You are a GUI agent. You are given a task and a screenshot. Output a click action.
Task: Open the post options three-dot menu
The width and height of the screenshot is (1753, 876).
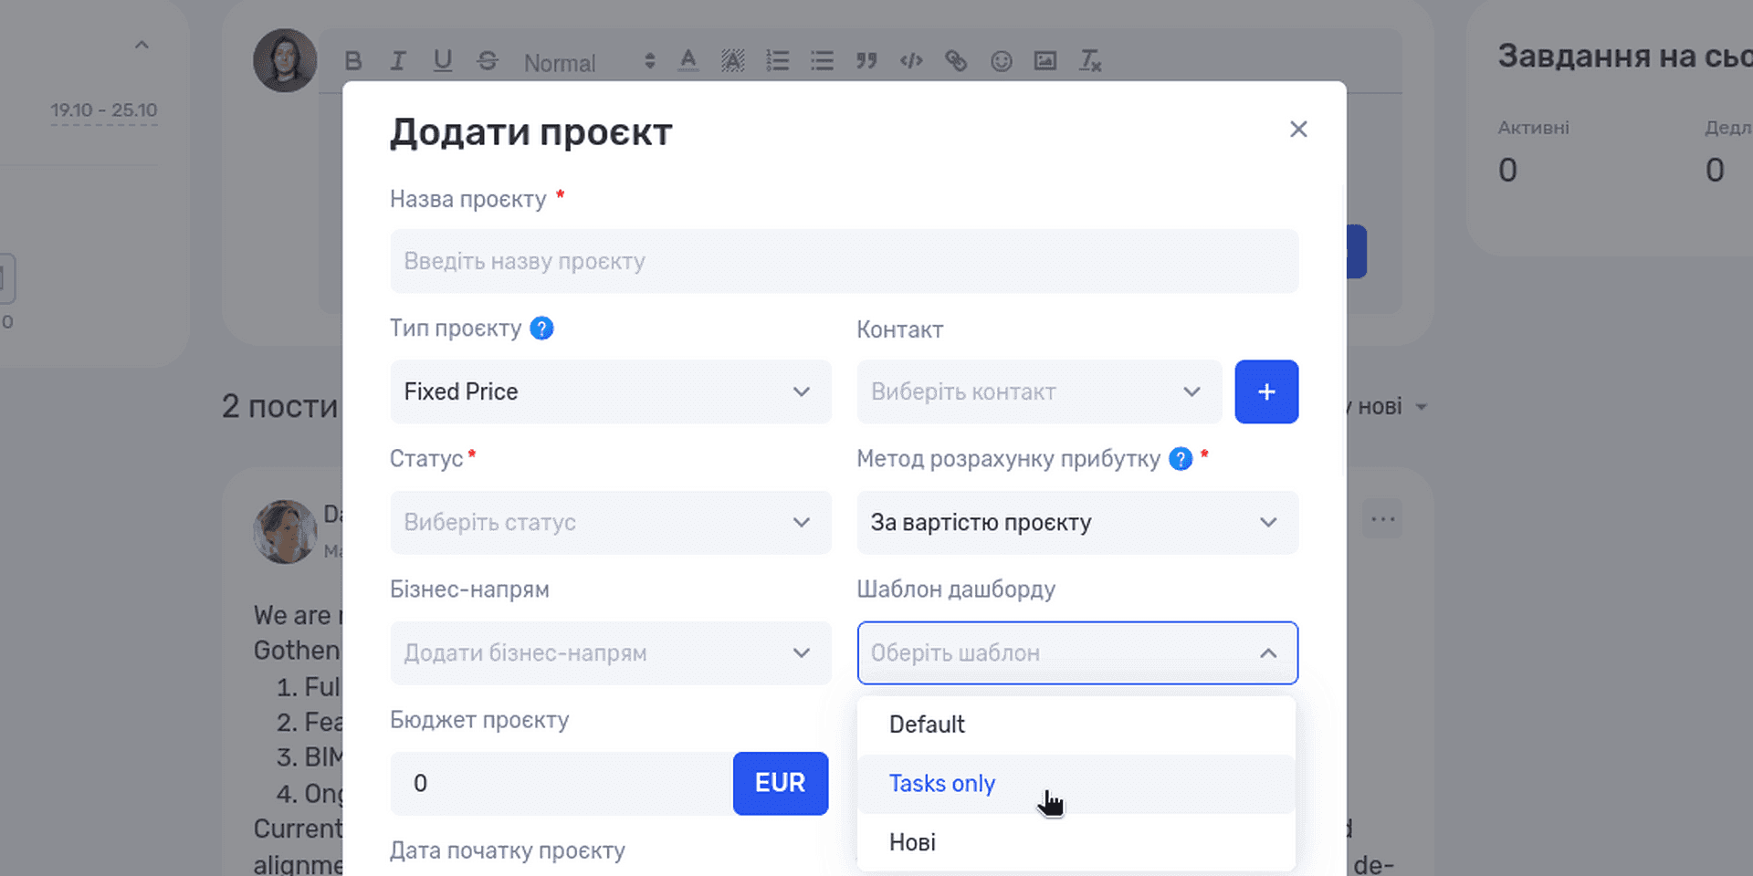[x=1382, y=519]
